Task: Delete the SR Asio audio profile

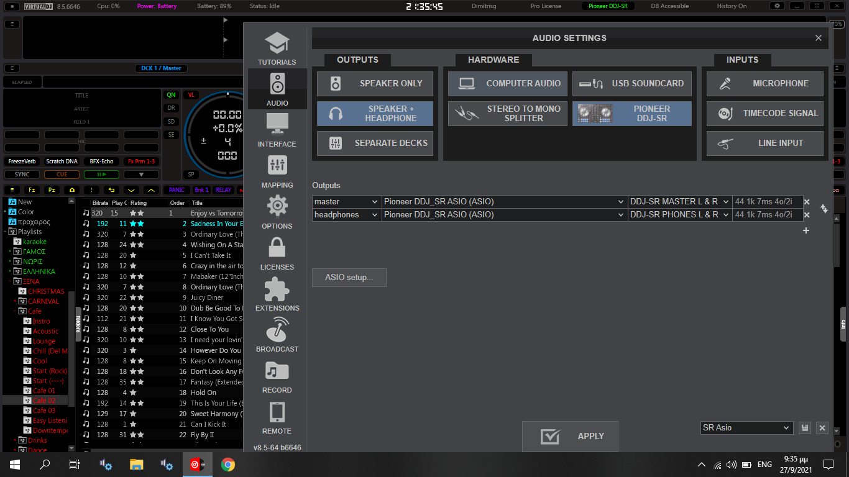Action: coord(822,428)
